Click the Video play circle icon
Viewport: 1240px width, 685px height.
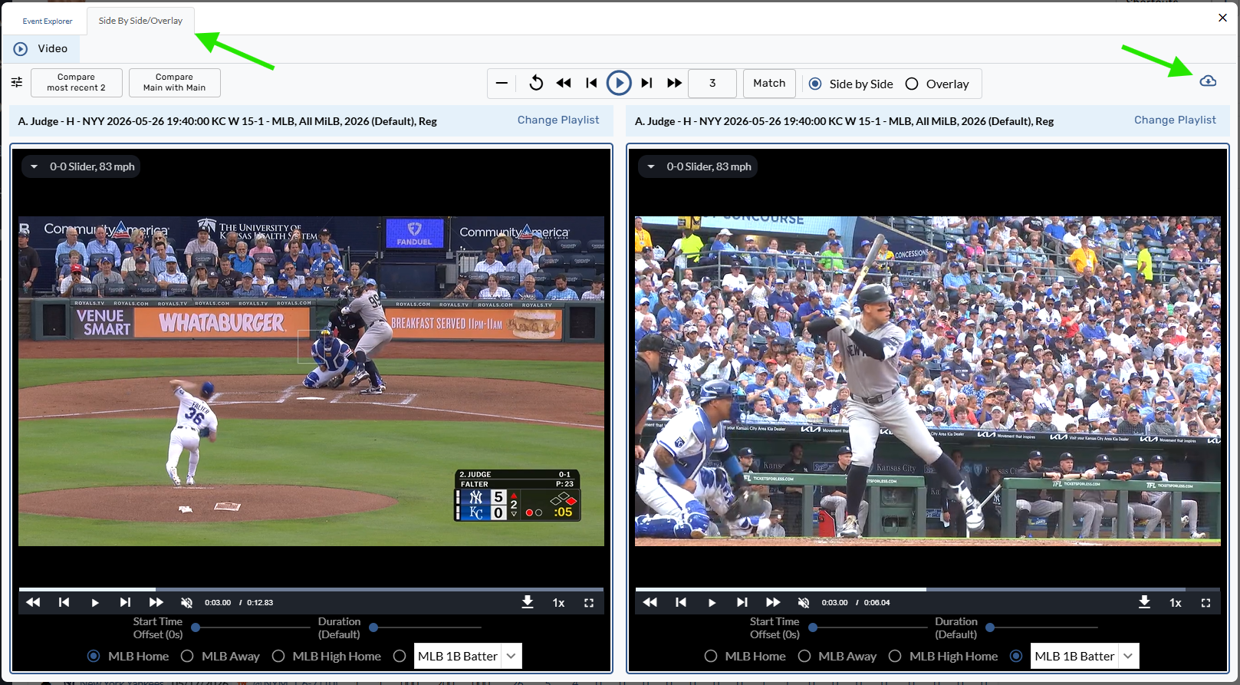21,48
